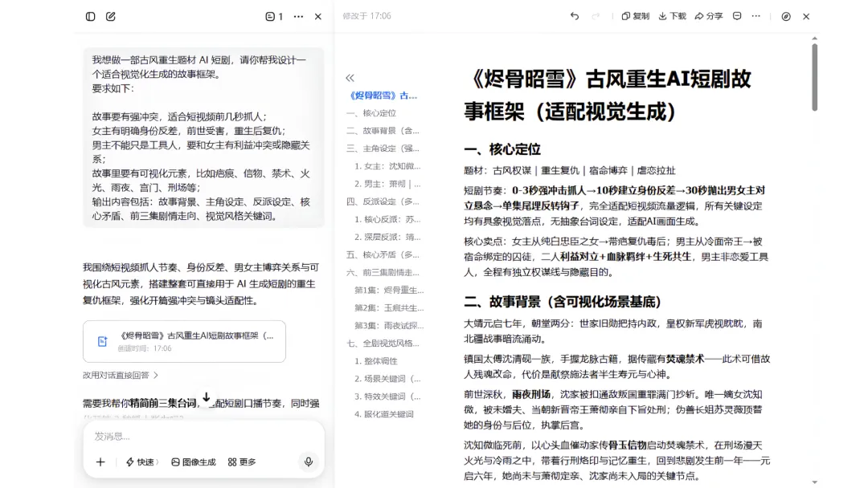Close the chat panel

point(318,17)
